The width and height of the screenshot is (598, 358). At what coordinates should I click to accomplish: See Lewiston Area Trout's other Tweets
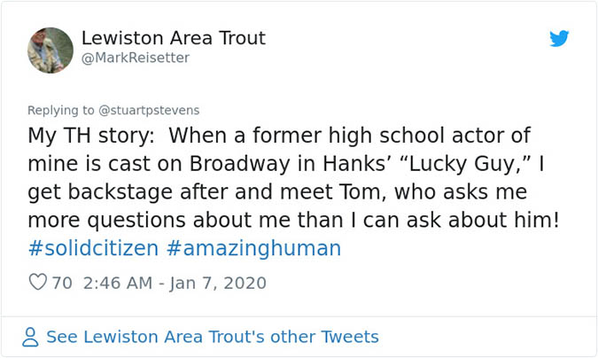click(x=212, y=337)
